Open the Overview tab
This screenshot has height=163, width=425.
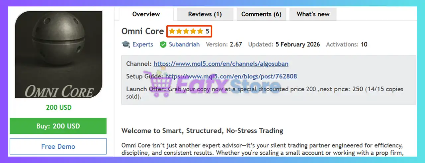146,14
